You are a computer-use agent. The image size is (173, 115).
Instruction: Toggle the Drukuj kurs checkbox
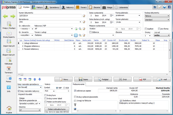[x=45, y=95]
